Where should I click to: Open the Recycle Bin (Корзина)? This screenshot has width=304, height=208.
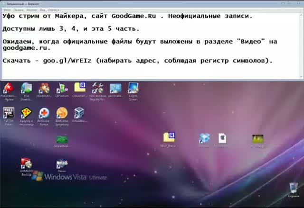[x=293, y=190]
